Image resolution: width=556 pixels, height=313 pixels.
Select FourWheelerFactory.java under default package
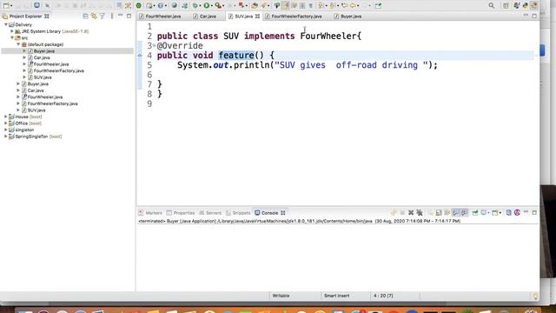click(58, 70)
